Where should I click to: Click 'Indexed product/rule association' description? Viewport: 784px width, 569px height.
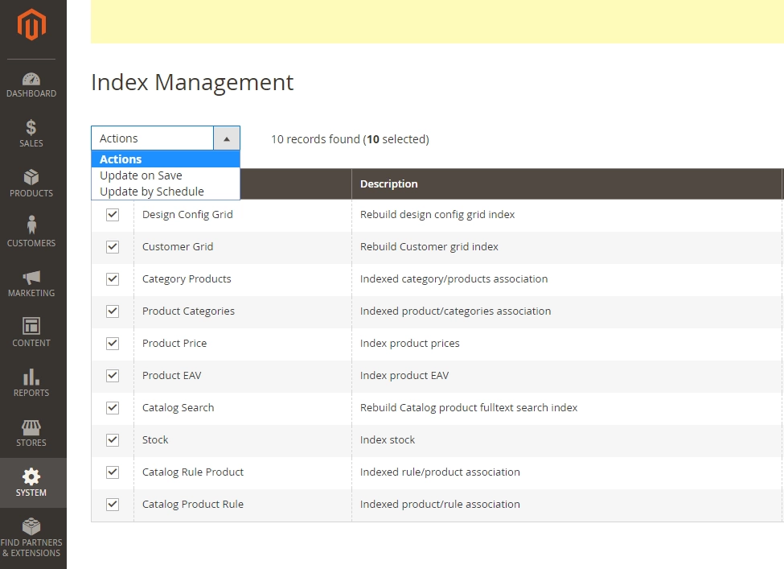440,505
